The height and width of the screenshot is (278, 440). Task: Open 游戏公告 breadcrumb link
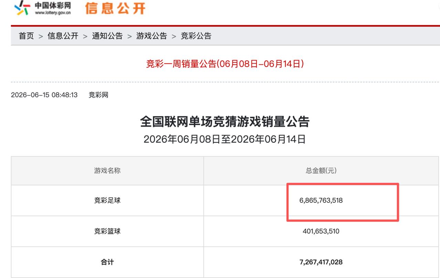click(x=152, y=36)
